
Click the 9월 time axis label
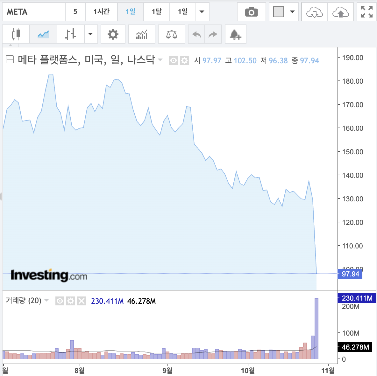(x=167, y=371)
